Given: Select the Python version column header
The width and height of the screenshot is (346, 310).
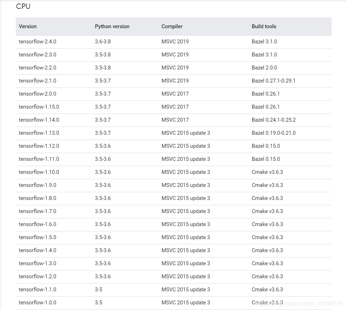Looking at the screenshot, I should [112, 26].
